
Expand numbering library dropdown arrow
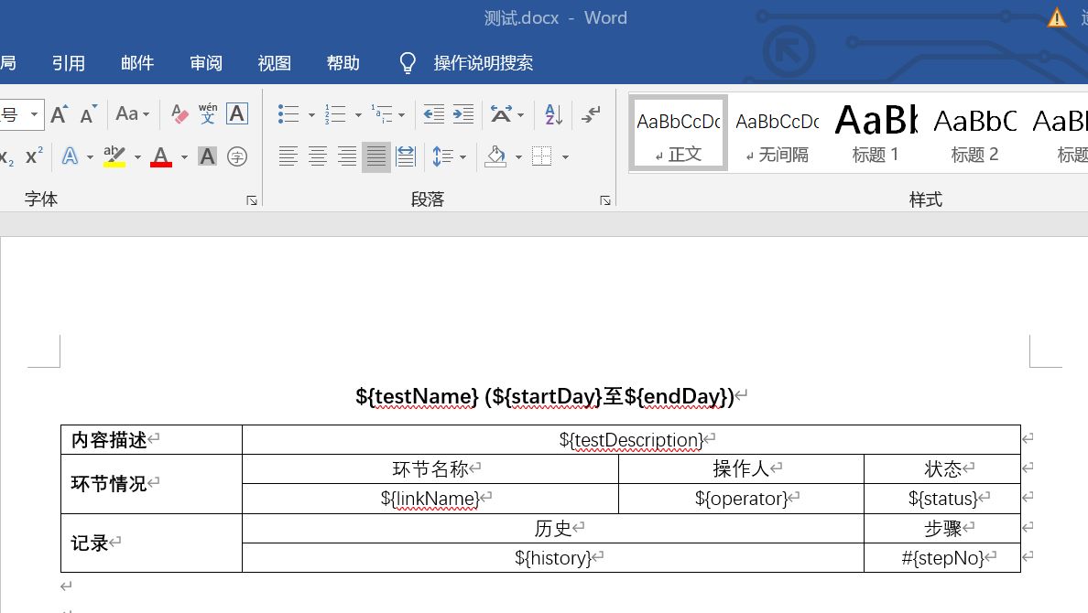click(358, 115)
